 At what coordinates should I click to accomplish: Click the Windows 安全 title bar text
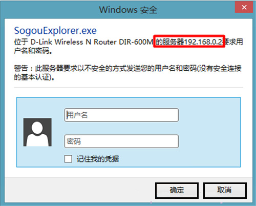pyautogui.click(x=128, y=10)
